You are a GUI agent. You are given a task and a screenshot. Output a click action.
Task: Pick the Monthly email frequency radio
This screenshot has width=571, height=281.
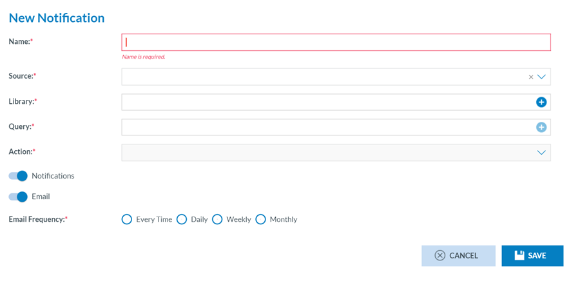[260, 219]
